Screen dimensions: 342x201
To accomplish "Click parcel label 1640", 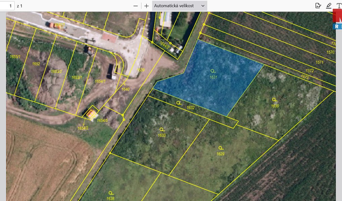I will pos(125,89).
